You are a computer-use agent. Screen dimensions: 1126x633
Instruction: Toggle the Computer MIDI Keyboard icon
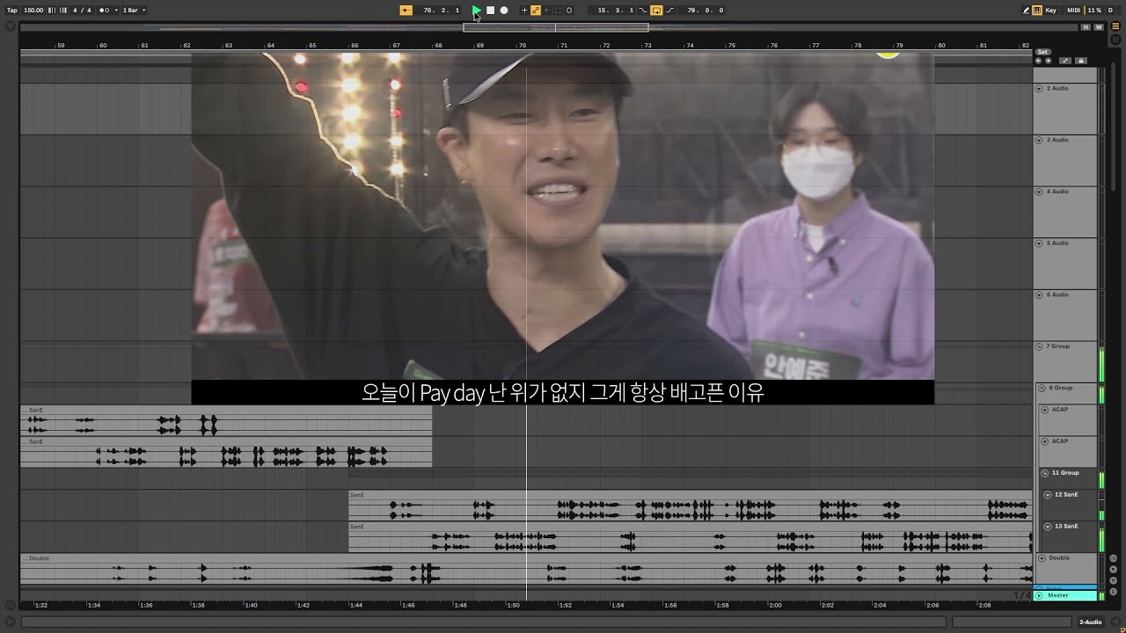pyautogui.click(x=1037, y=11)
